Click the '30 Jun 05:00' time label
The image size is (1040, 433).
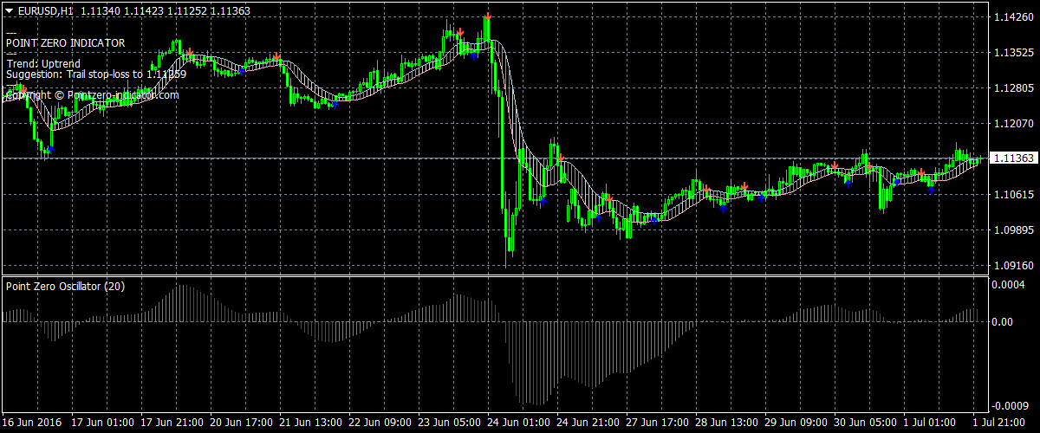pos(866,423)
